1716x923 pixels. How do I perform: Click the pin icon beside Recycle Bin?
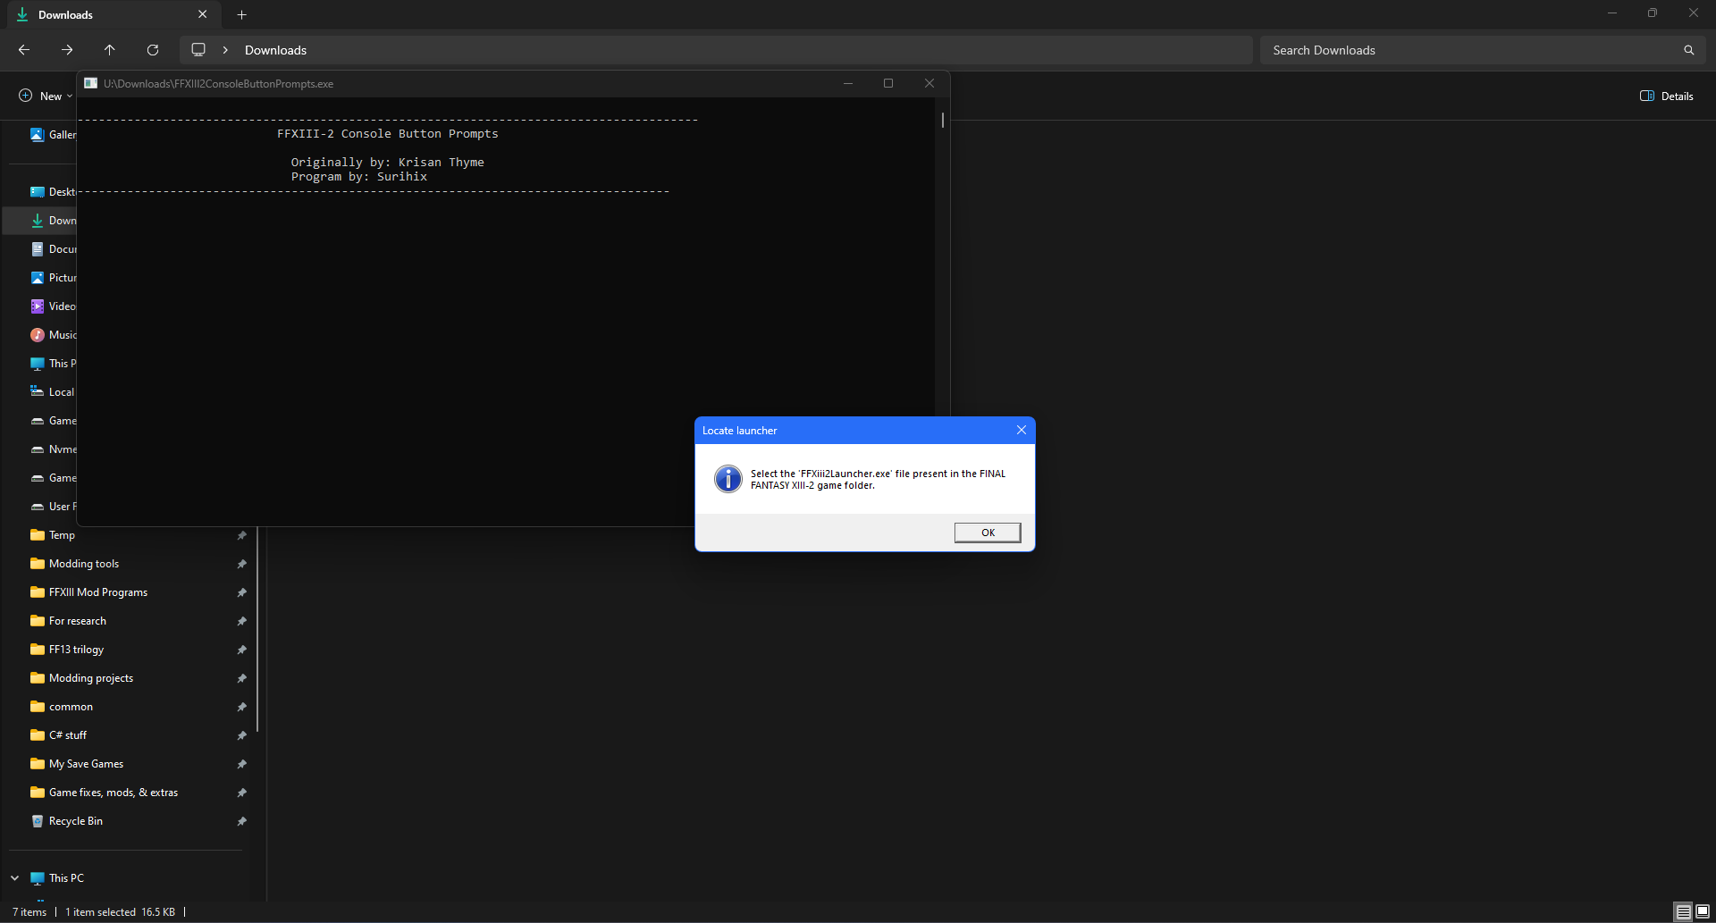(241, 821)
